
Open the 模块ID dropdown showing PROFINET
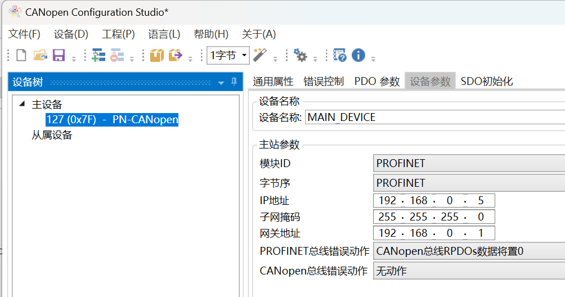[x=469, y=164]
